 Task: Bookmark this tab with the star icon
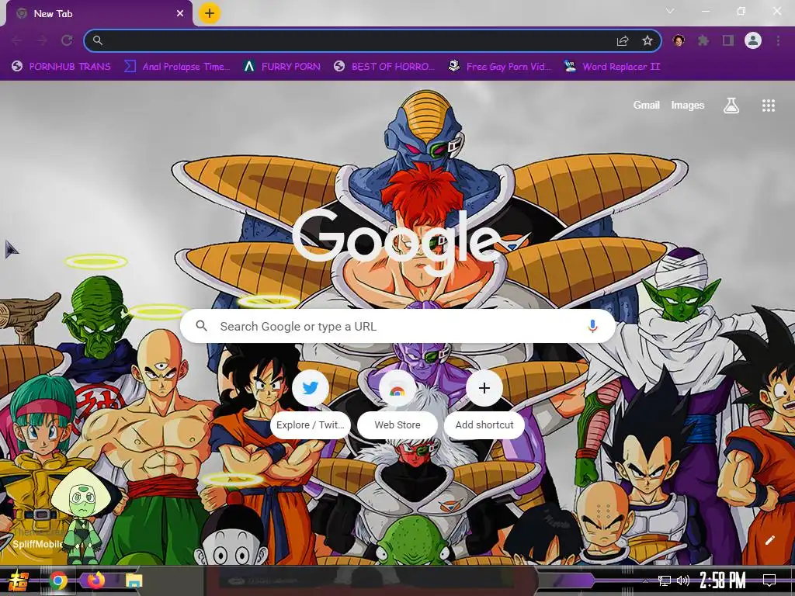(647, 40)
